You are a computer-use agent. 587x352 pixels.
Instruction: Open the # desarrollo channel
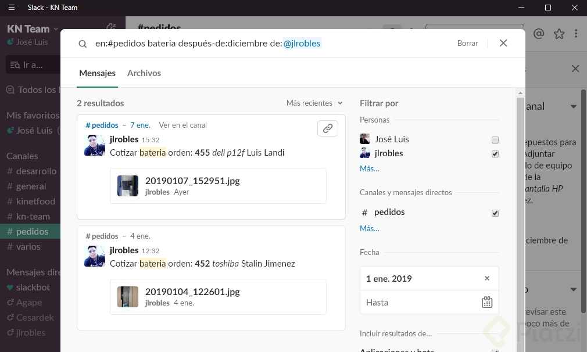(32, 171)
